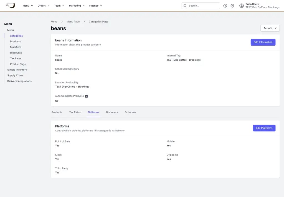Click the Auto Complete Products info icon
284x197 pixels.
[x=87, y=96]
